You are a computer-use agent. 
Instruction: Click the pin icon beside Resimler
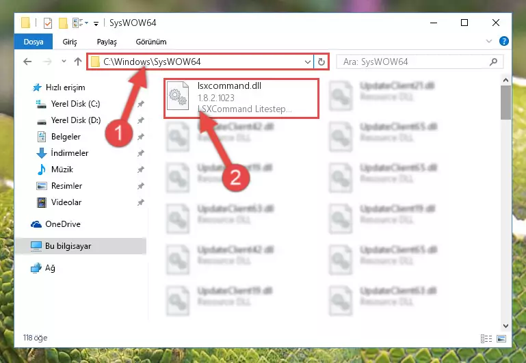point(140,186)
